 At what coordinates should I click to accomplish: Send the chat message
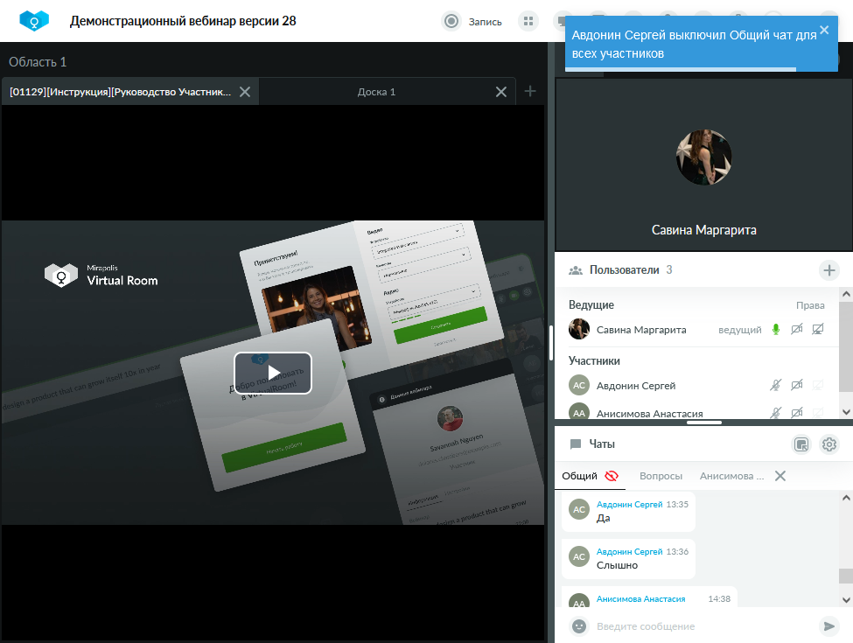click(829, 626)
